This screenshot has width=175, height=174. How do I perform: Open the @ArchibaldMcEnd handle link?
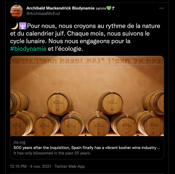(x=43, y=14)
